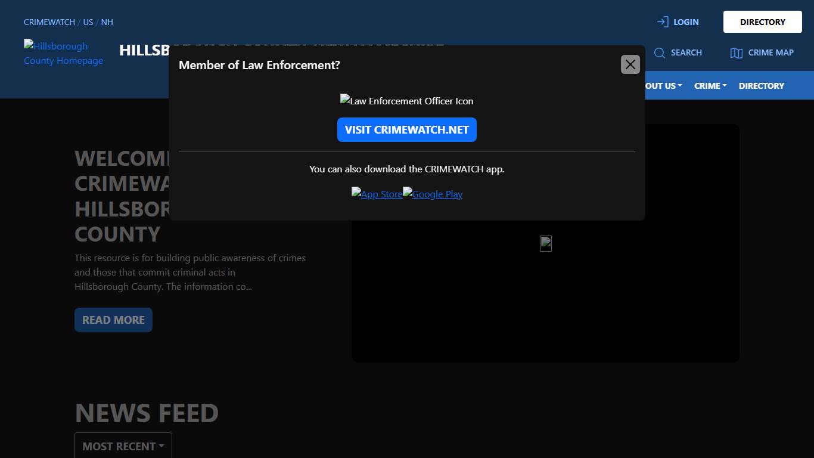This screenshot has width=814, height=458.
Task: Expand the About Us navigation dropdown
Action: click(x=661, y=86)
